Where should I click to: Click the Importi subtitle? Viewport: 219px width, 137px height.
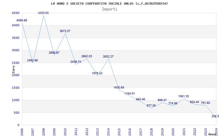pos(109,9)
